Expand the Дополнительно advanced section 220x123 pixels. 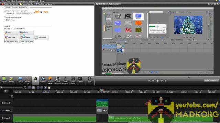point(5,20)
